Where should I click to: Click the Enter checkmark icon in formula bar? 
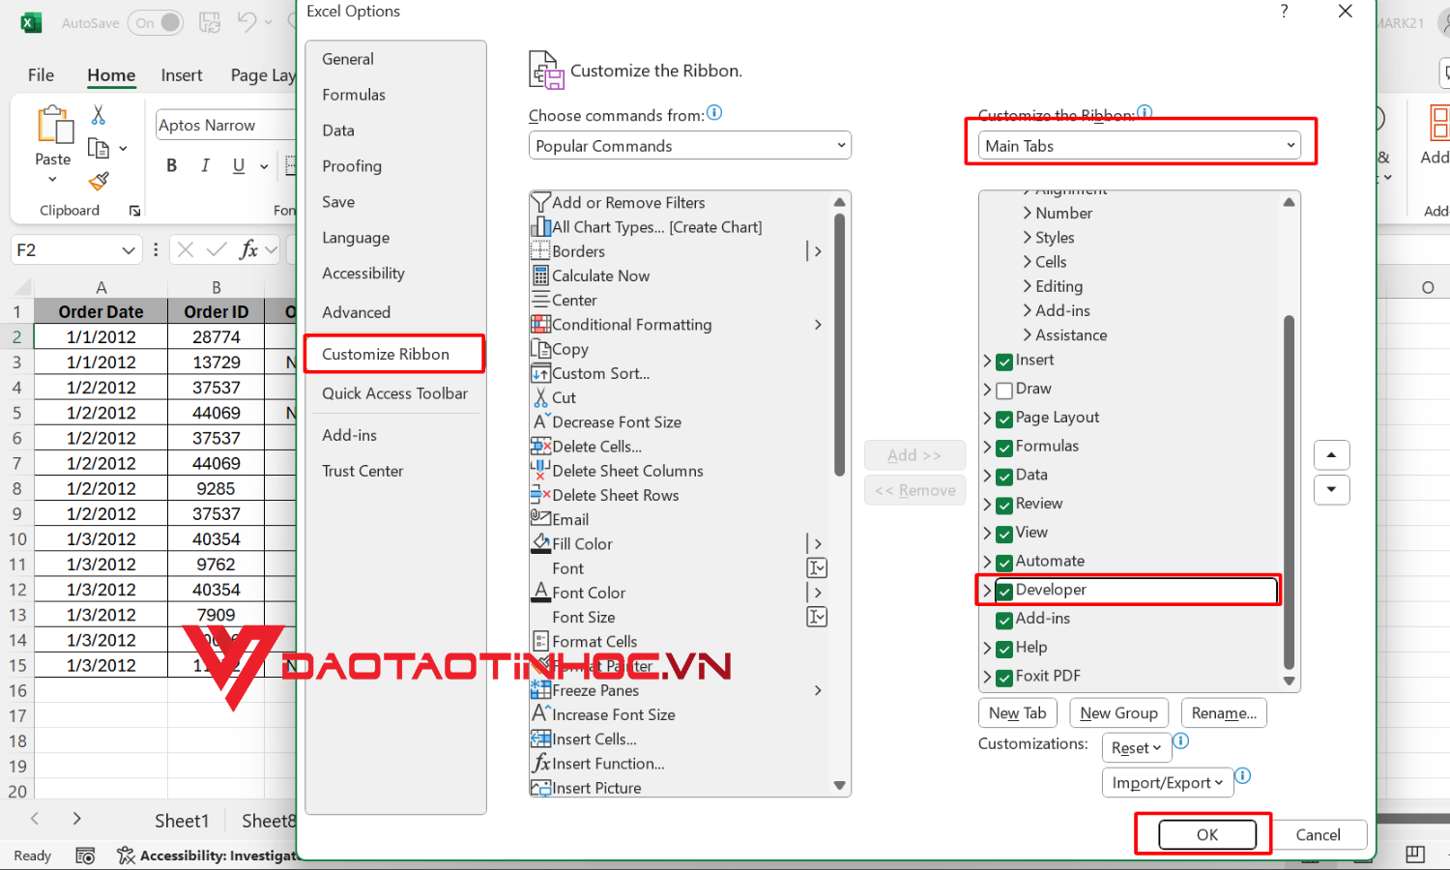point(217,249)
